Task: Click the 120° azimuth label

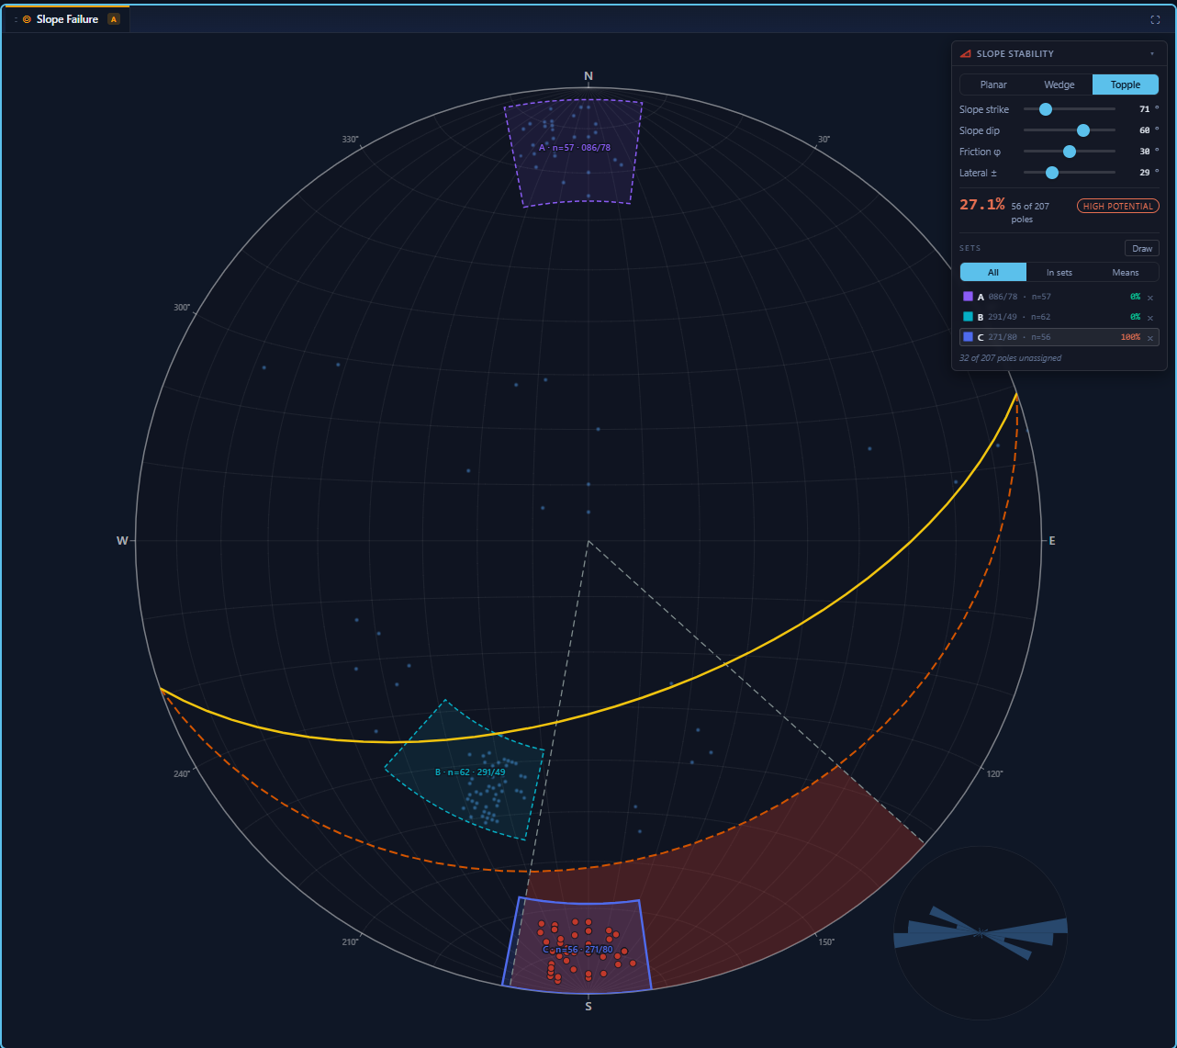Action: pos(994,773)
